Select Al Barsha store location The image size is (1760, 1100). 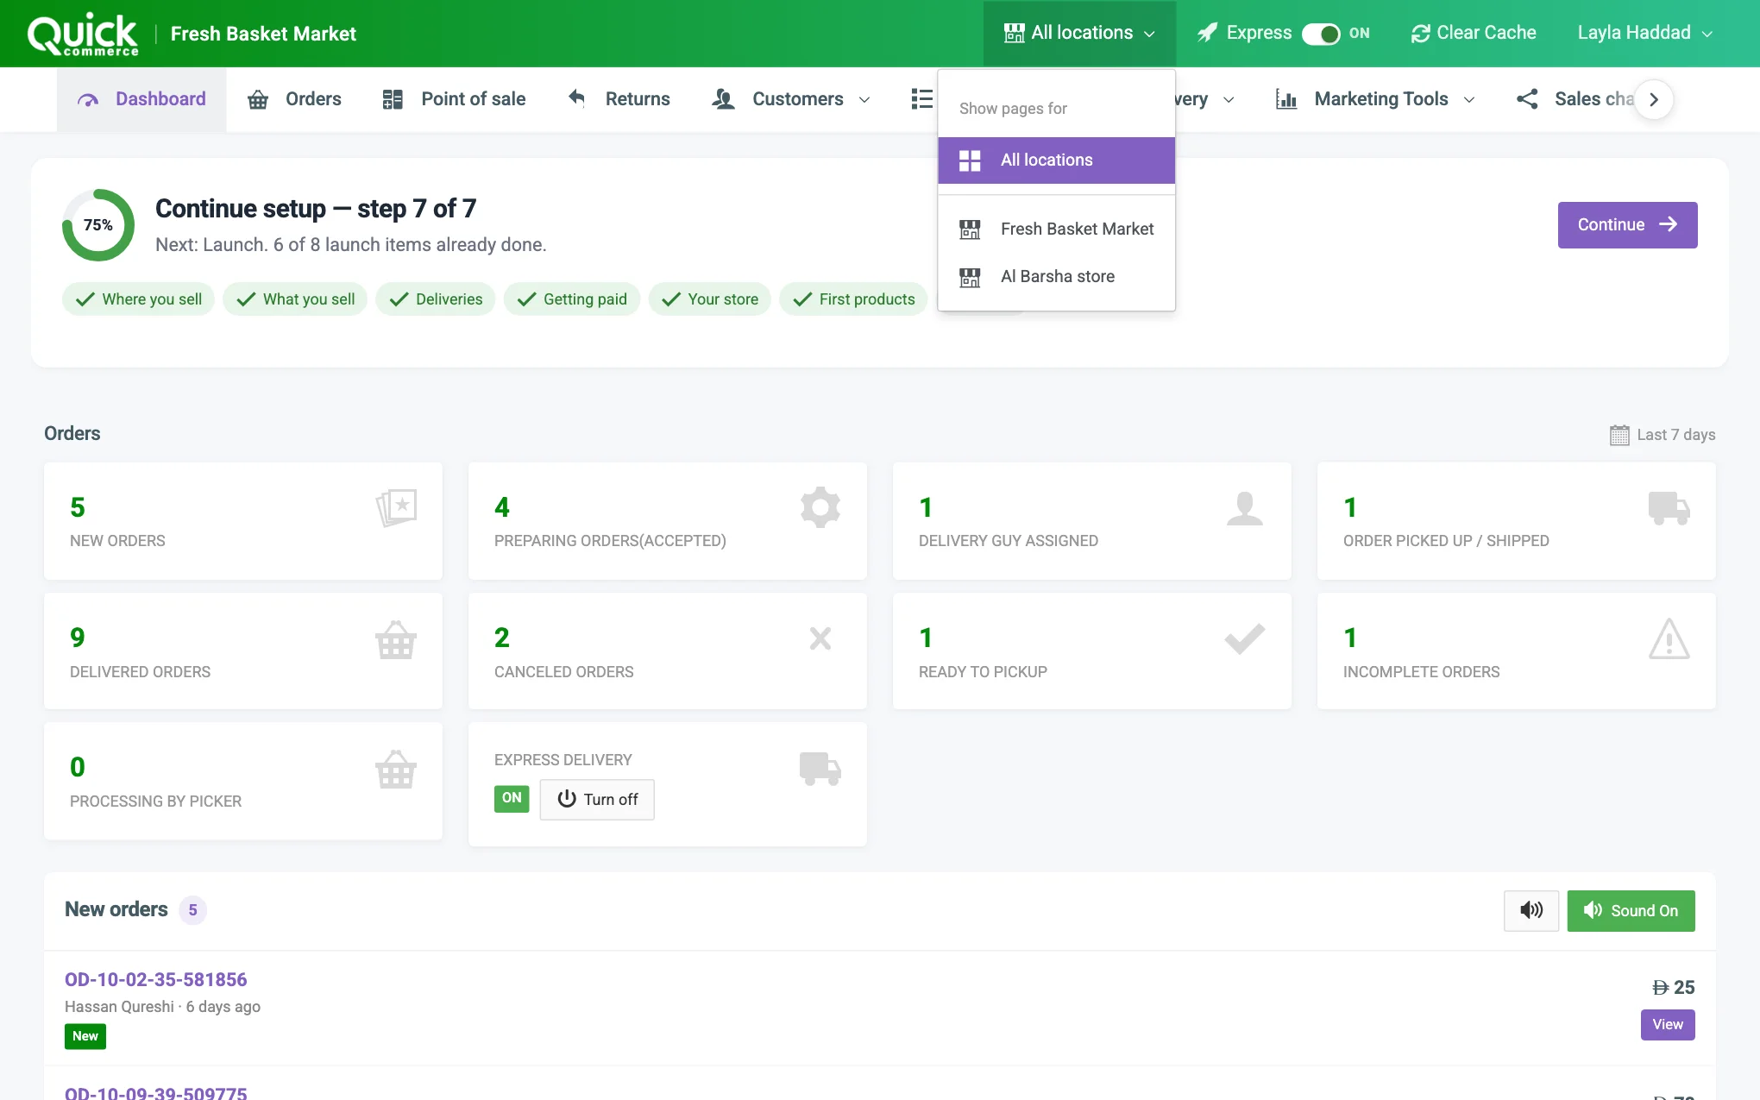tap(1056, 277)
